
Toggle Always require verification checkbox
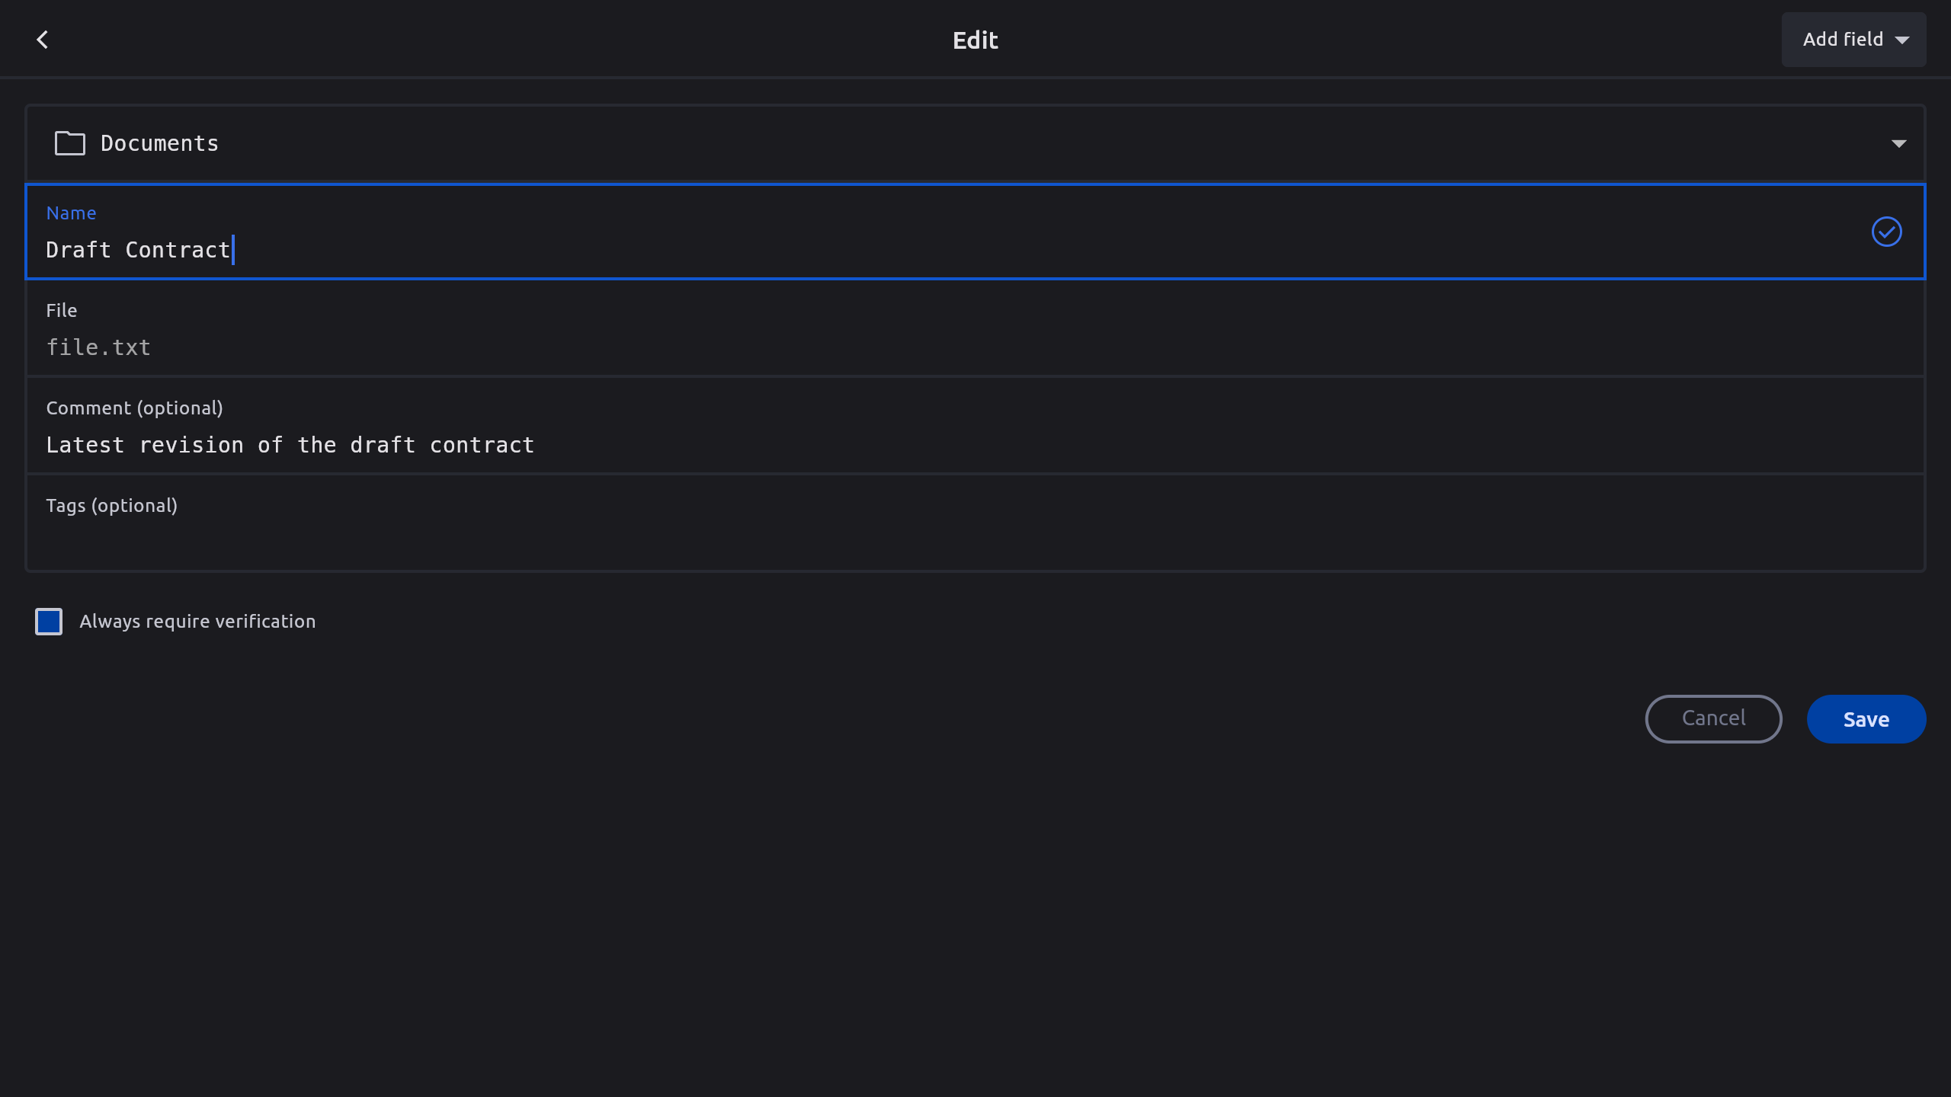coord(49,622)
